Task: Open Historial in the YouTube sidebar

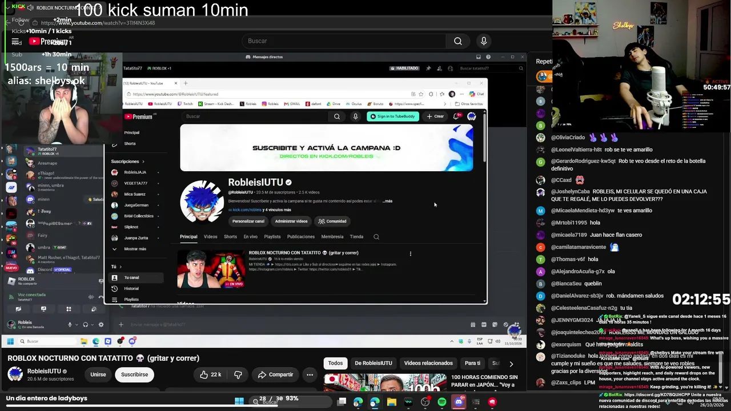Action: (136, 289)
